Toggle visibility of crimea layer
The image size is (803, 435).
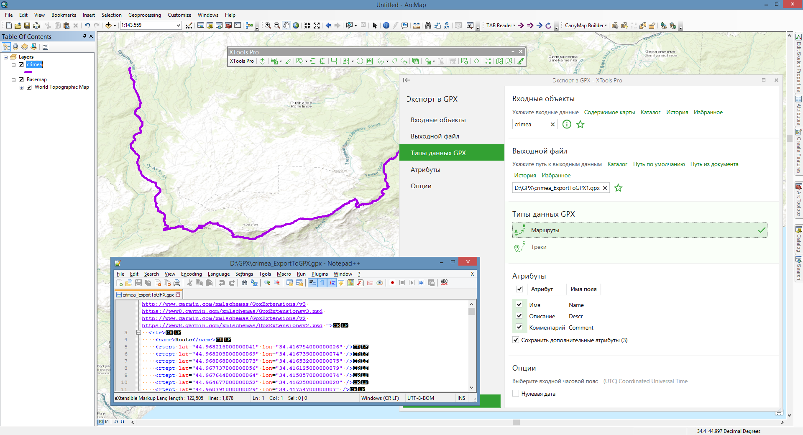[21, 64]
